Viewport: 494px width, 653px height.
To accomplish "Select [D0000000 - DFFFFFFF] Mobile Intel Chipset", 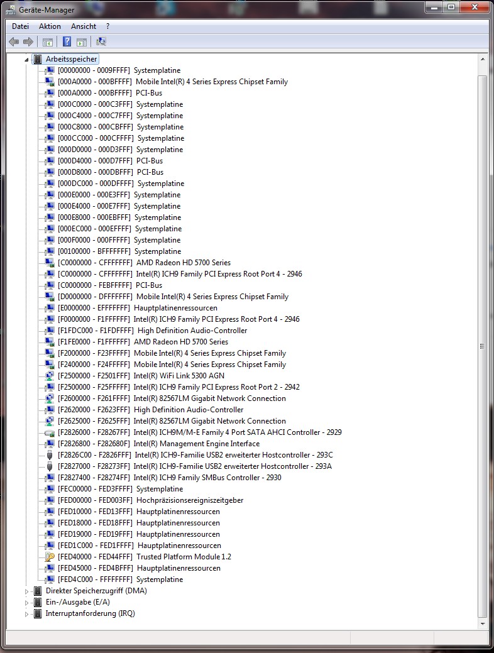I will pyautogui.click(x=173, y=297).
